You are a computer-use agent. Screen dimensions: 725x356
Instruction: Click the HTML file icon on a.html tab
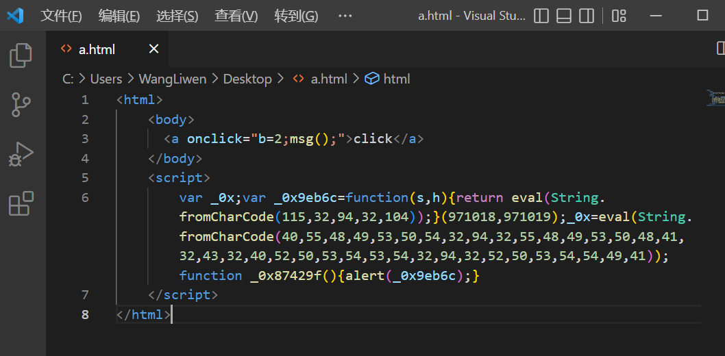point(66,49)
